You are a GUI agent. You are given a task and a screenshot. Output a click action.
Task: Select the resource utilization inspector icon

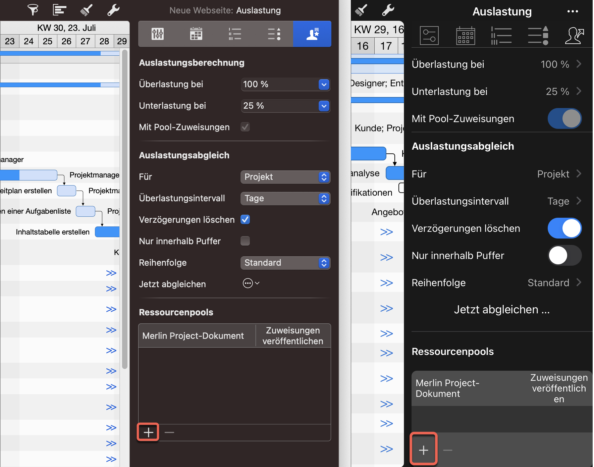[312, 34]
